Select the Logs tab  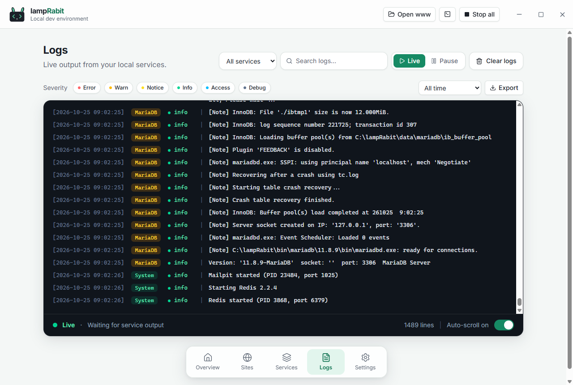(326, 362)
